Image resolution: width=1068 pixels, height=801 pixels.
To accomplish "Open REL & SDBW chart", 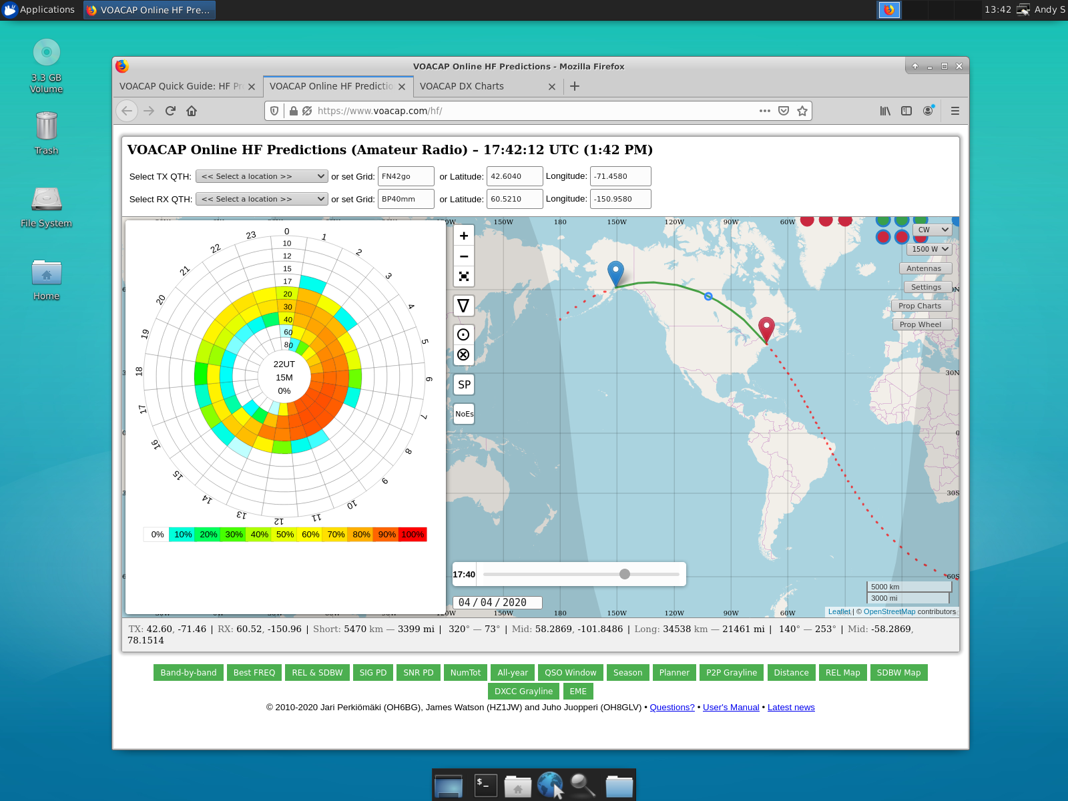I will [x=317, y=672].
